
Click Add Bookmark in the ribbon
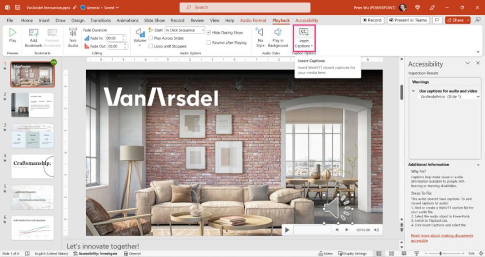coord(33,38)
